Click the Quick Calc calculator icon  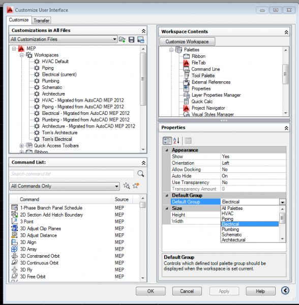(x=186, y=102)
